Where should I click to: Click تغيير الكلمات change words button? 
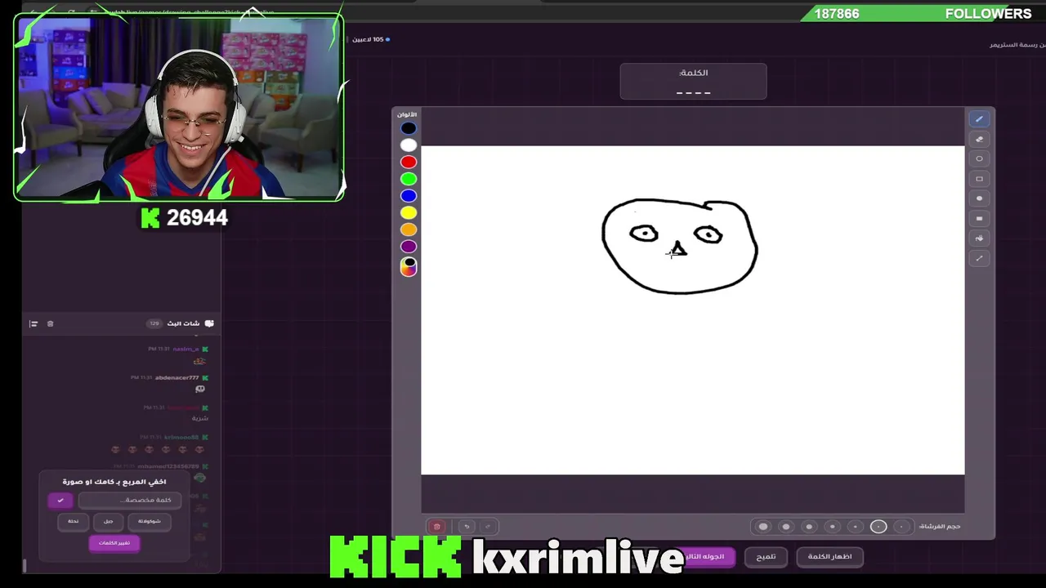(114, 543)
